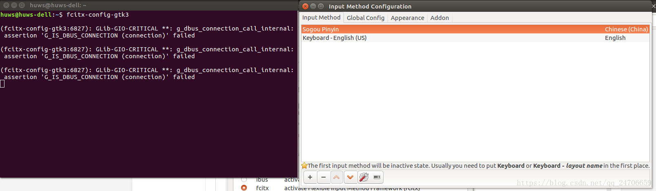Select the Sogou Pinyin row
Screen dimensions: 656x191
(x=475, y=29)
